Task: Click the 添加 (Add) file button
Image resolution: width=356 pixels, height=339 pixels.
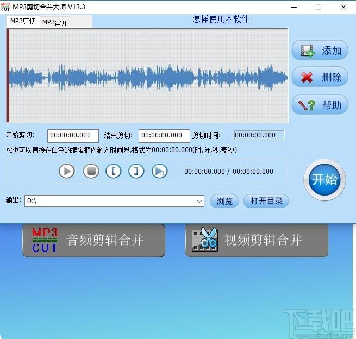Action: coord(320,51)
